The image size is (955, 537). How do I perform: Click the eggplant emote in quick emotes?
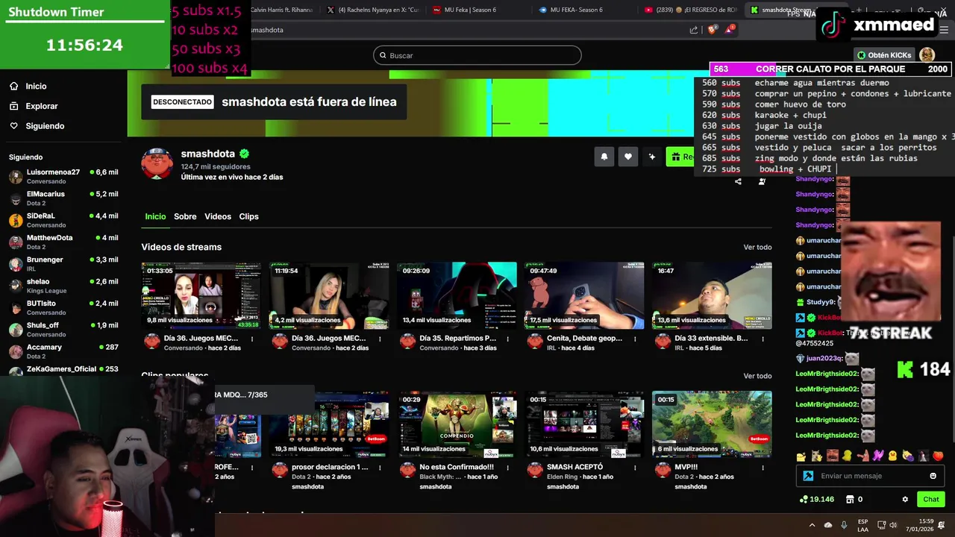(908, 456)
